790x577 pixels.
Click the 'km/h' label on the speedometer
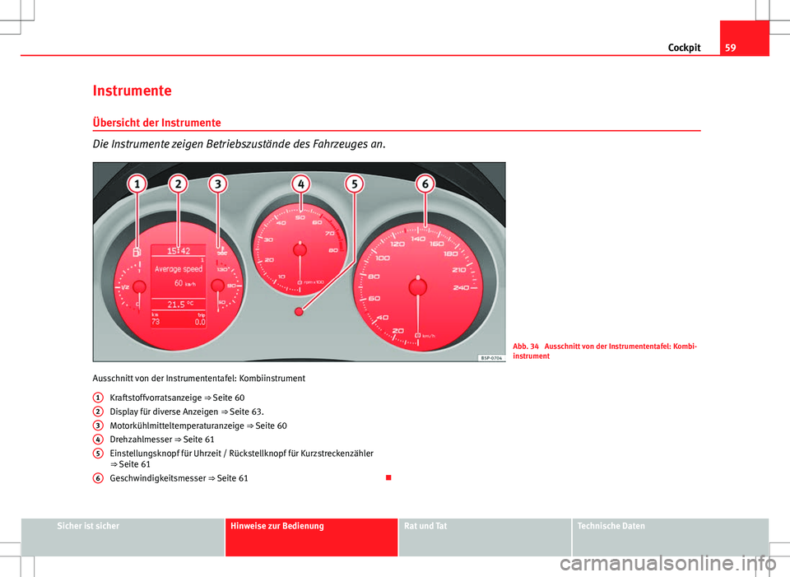429,336
